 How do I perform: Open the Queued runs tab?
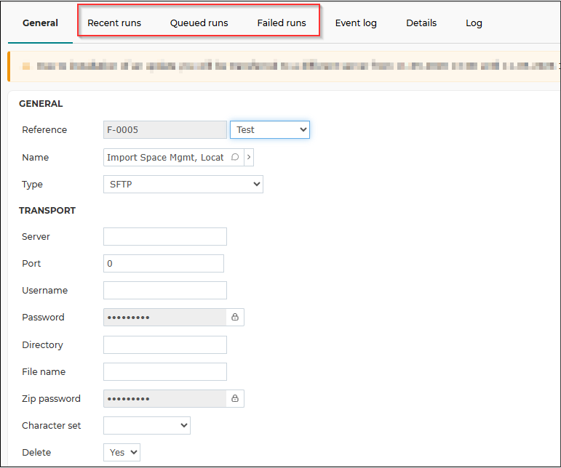click(199, 23)
